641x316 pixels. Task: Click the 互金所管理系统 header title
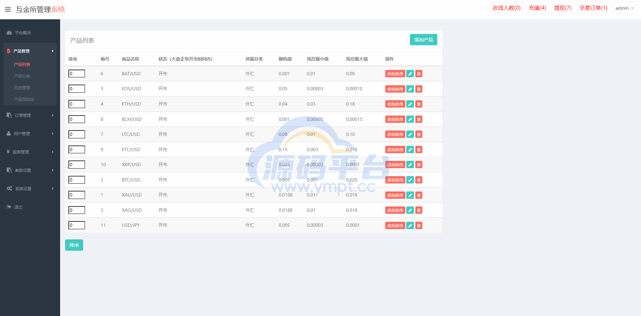40,9
